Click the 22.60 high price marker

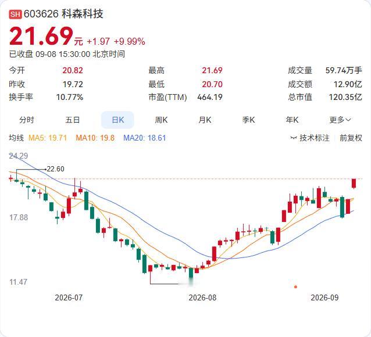tap(55, 169)
